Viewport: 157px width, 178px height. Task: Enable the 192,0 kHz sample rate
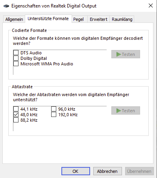pyautogui.click(x=54, y=115)
